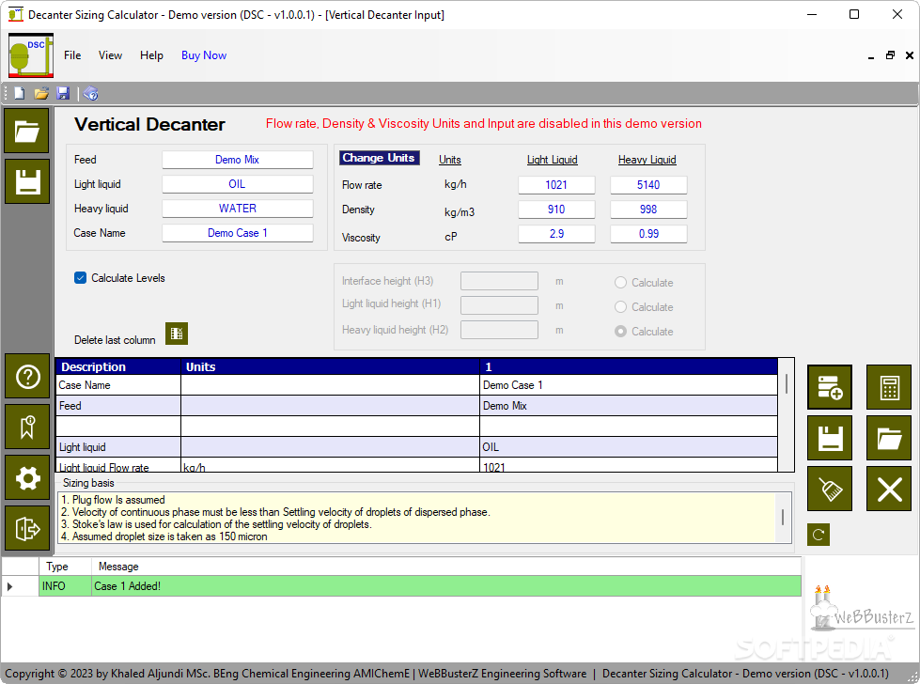Click the New file toolbar icon
920x684 pixels.
[20, 93]
